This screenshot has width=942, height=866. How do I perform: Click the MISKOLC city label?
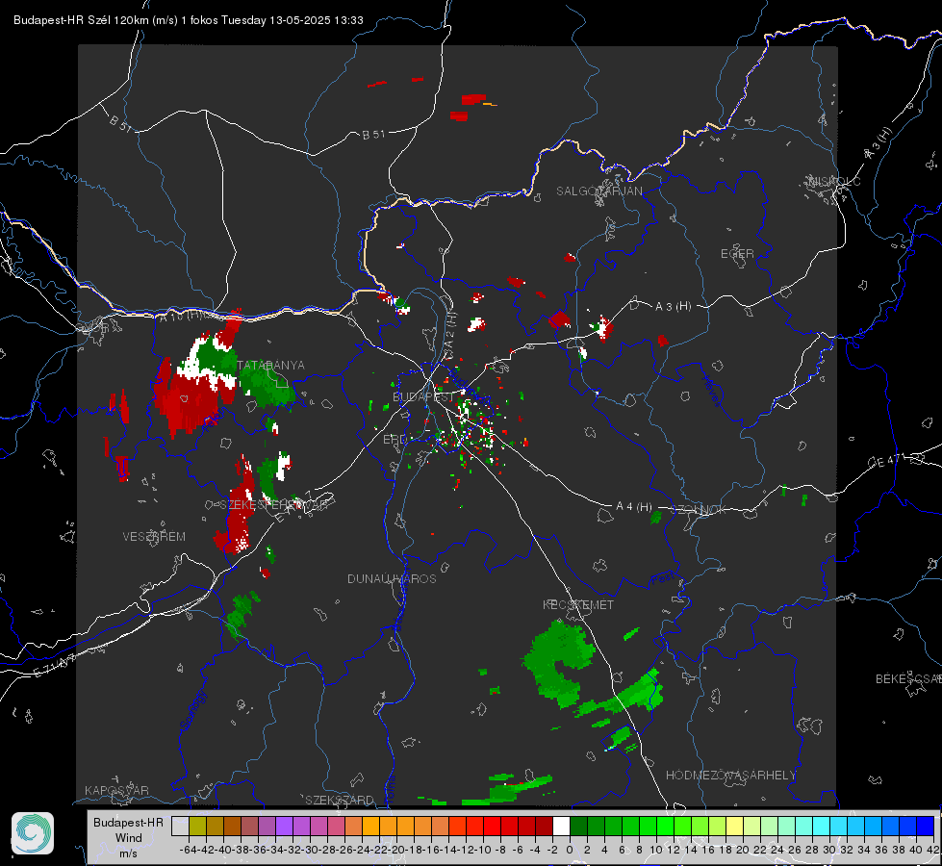834,181
